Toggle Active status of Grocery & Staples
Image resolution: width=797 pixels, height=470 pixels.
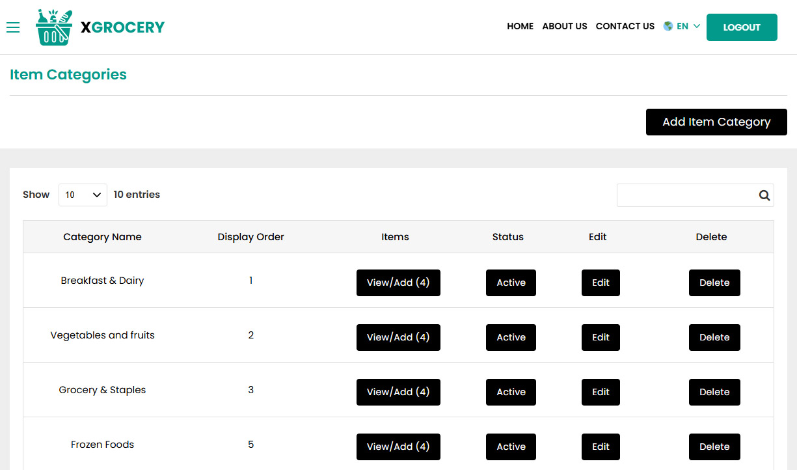pos(511,392)
